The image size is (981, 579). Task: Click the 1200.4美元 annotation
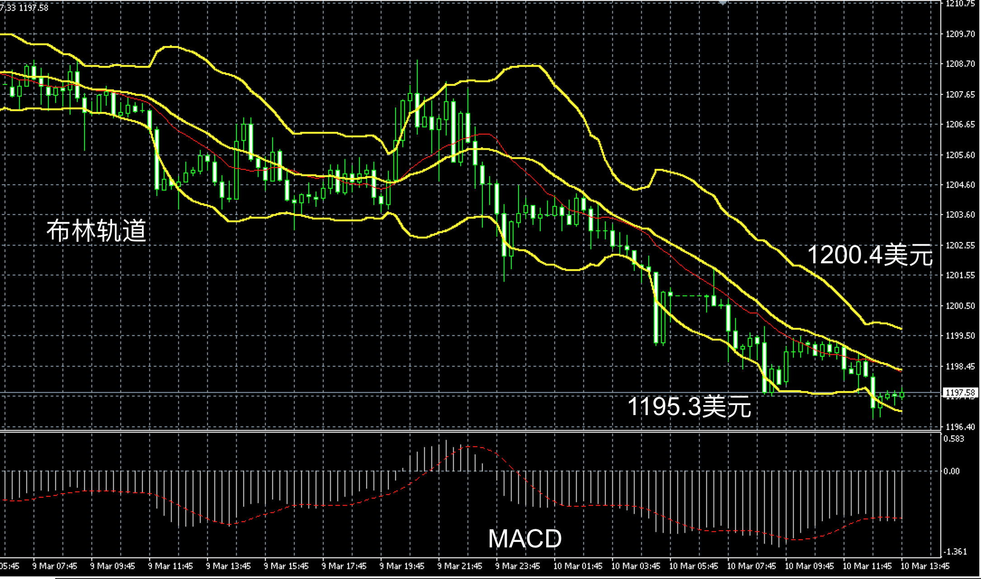869,255
